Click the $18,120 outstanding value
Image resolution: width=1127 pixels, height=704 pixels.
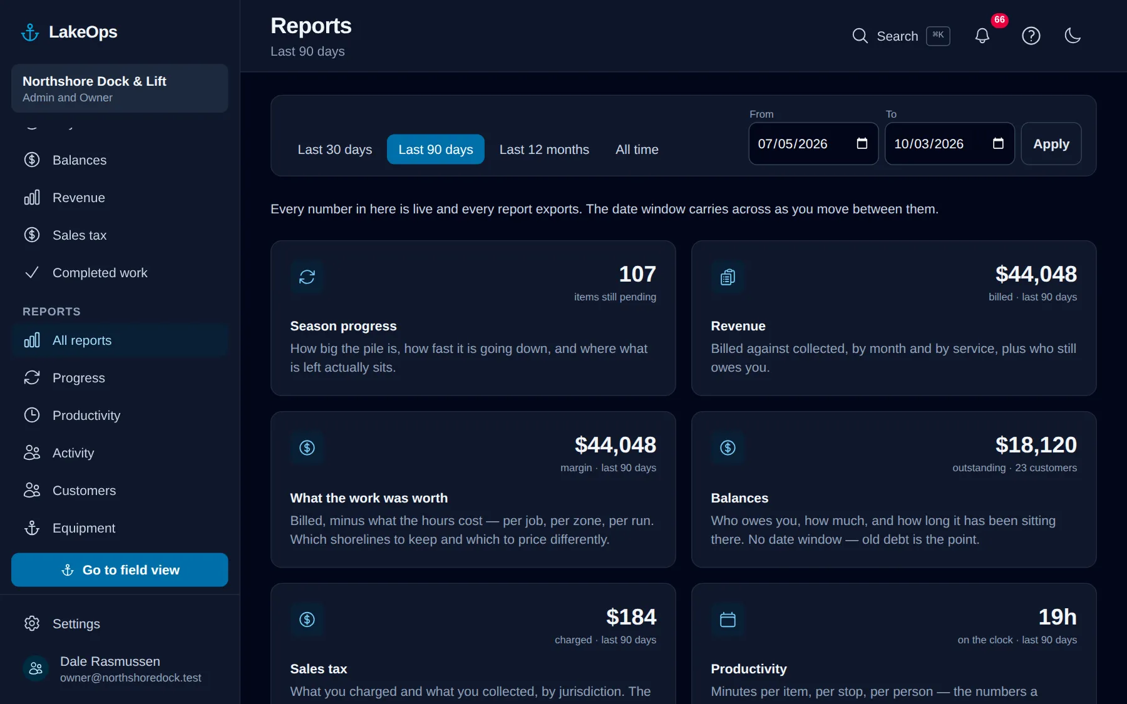click(x=1036, y=445)
